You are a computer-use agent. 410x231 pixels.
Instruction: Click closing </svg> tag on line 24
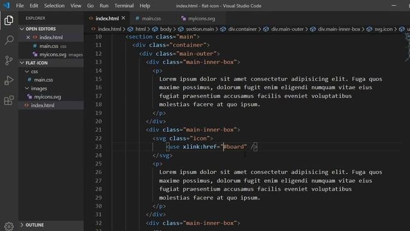(x=162, y=155)
